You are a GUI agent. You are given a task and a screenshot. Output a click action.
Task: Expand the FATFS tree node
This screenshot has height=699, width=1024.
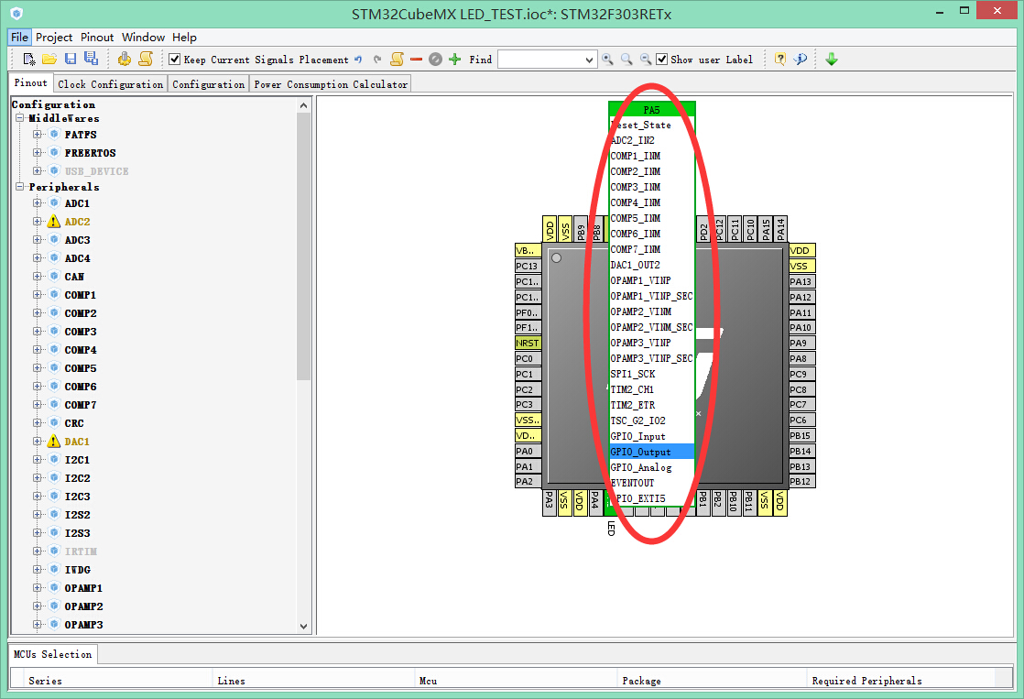click(38, 135)
